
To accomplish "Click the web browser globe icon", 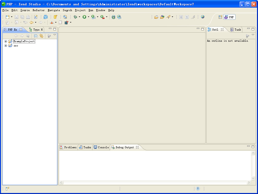I will pyautogui.click(x=203, y=17).
